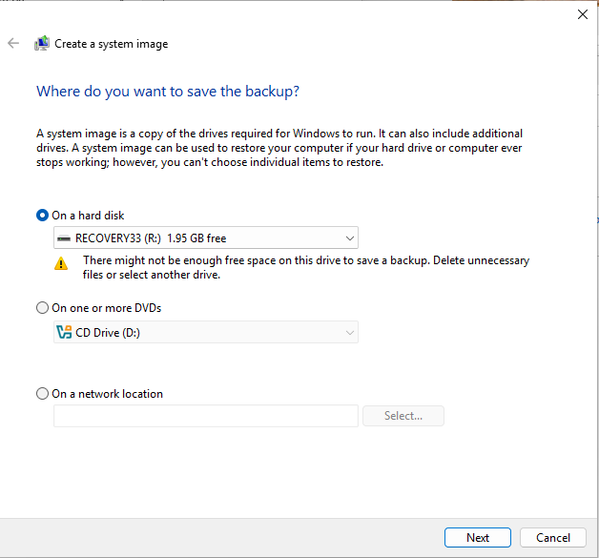
Task: Click the system image description paragraph
Action: point(279,148)
